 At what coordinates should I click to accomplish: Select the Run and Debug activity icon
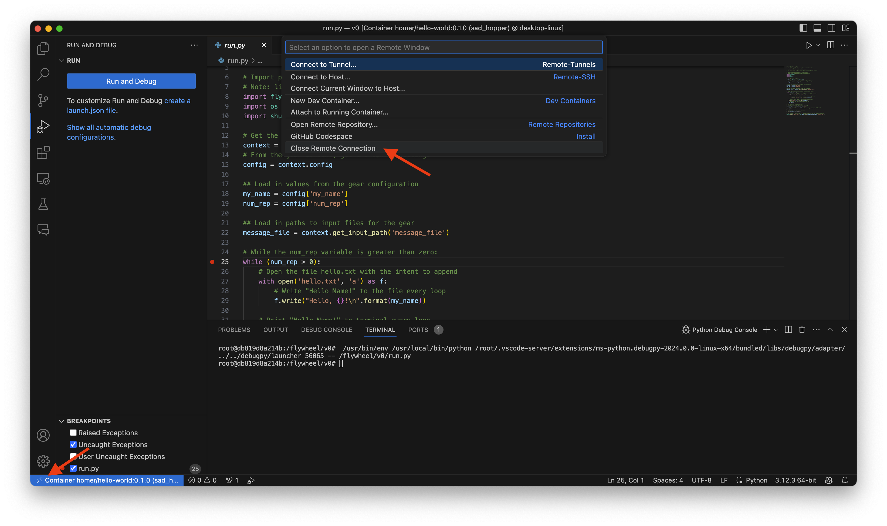tap(43, 126)
